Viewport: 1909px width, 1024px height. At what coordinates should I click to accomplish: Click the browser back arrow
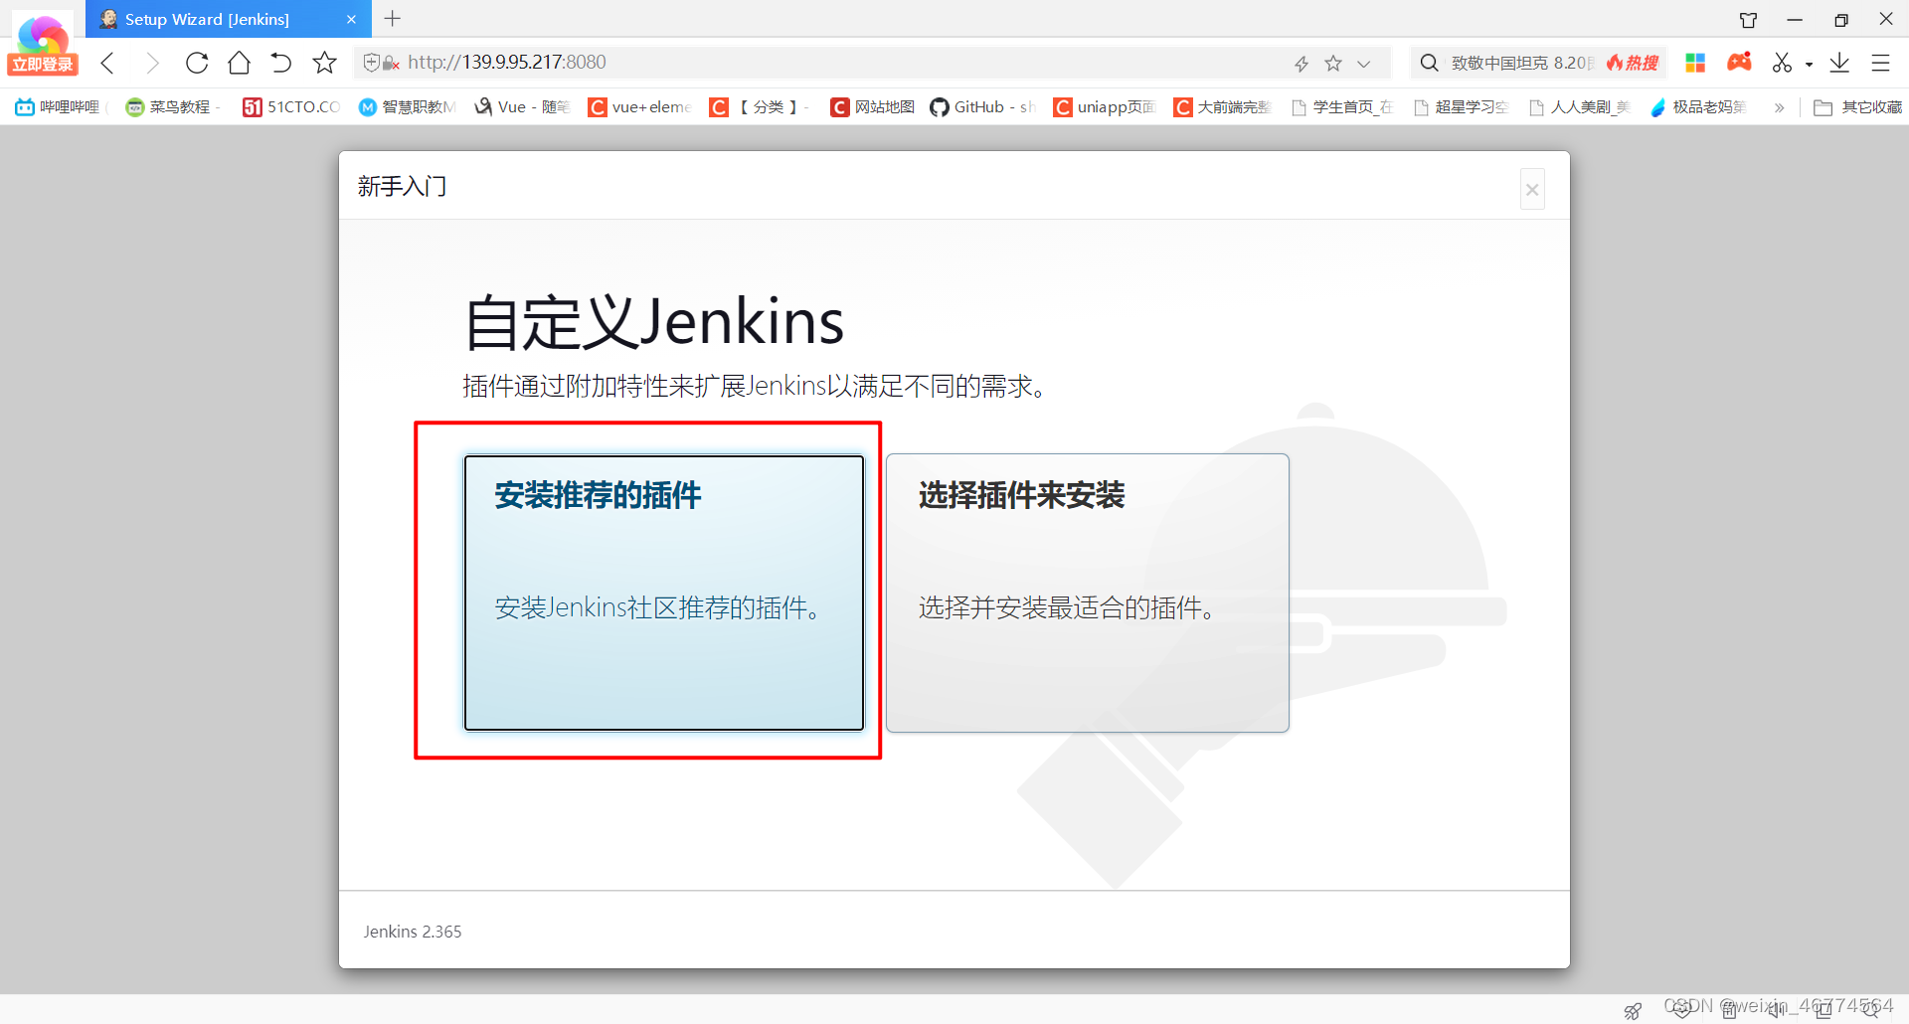point(108,63)
